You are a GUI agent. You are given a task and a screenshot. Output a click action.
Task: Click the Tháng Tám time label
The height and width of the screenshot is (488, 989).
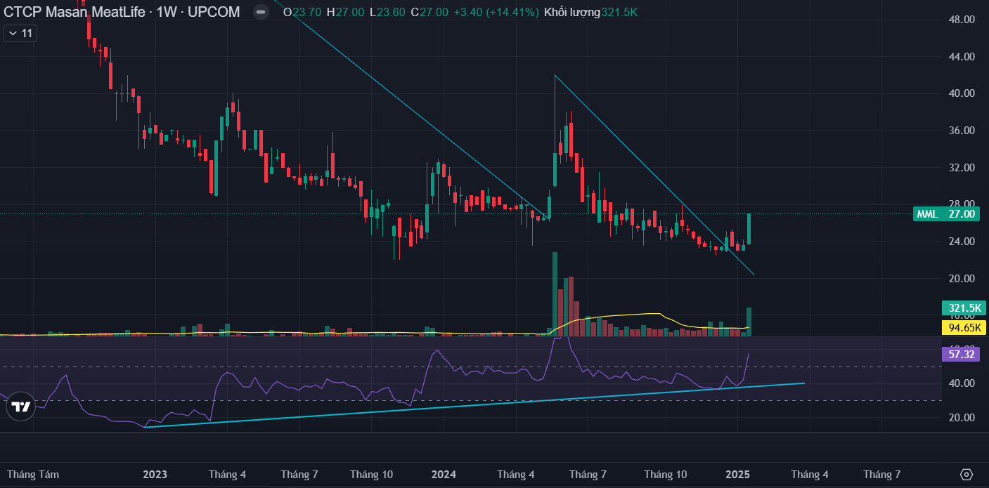pyautogui.click(x=33, y=475)
